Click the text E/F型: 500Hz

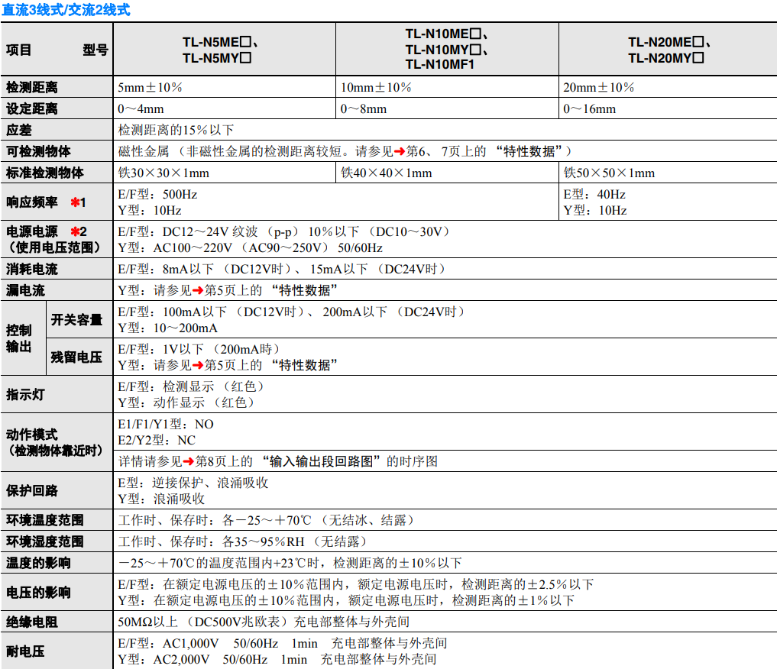(x=157, y=195)
